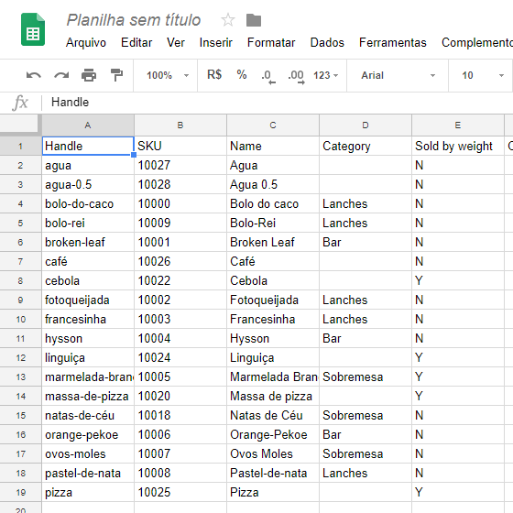Select row 1 header
513x513 pixels.
(20, 146)
